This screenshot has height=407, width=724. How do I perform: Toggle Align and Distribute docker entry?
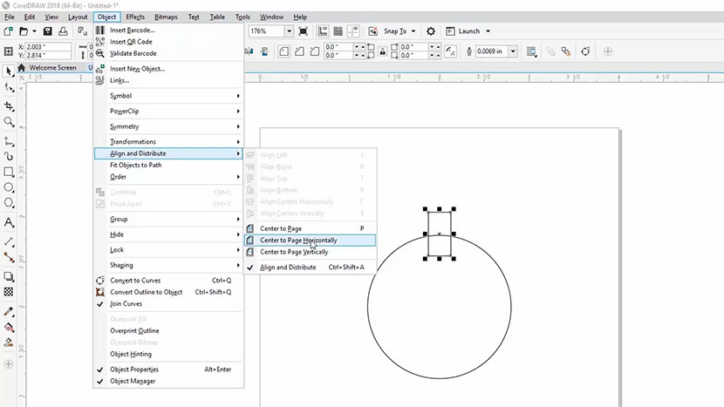coord(288,268)
